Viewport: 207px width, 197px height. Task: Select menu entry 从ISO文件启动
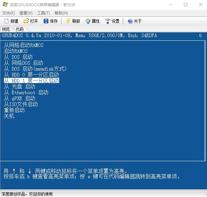point(21,104)
